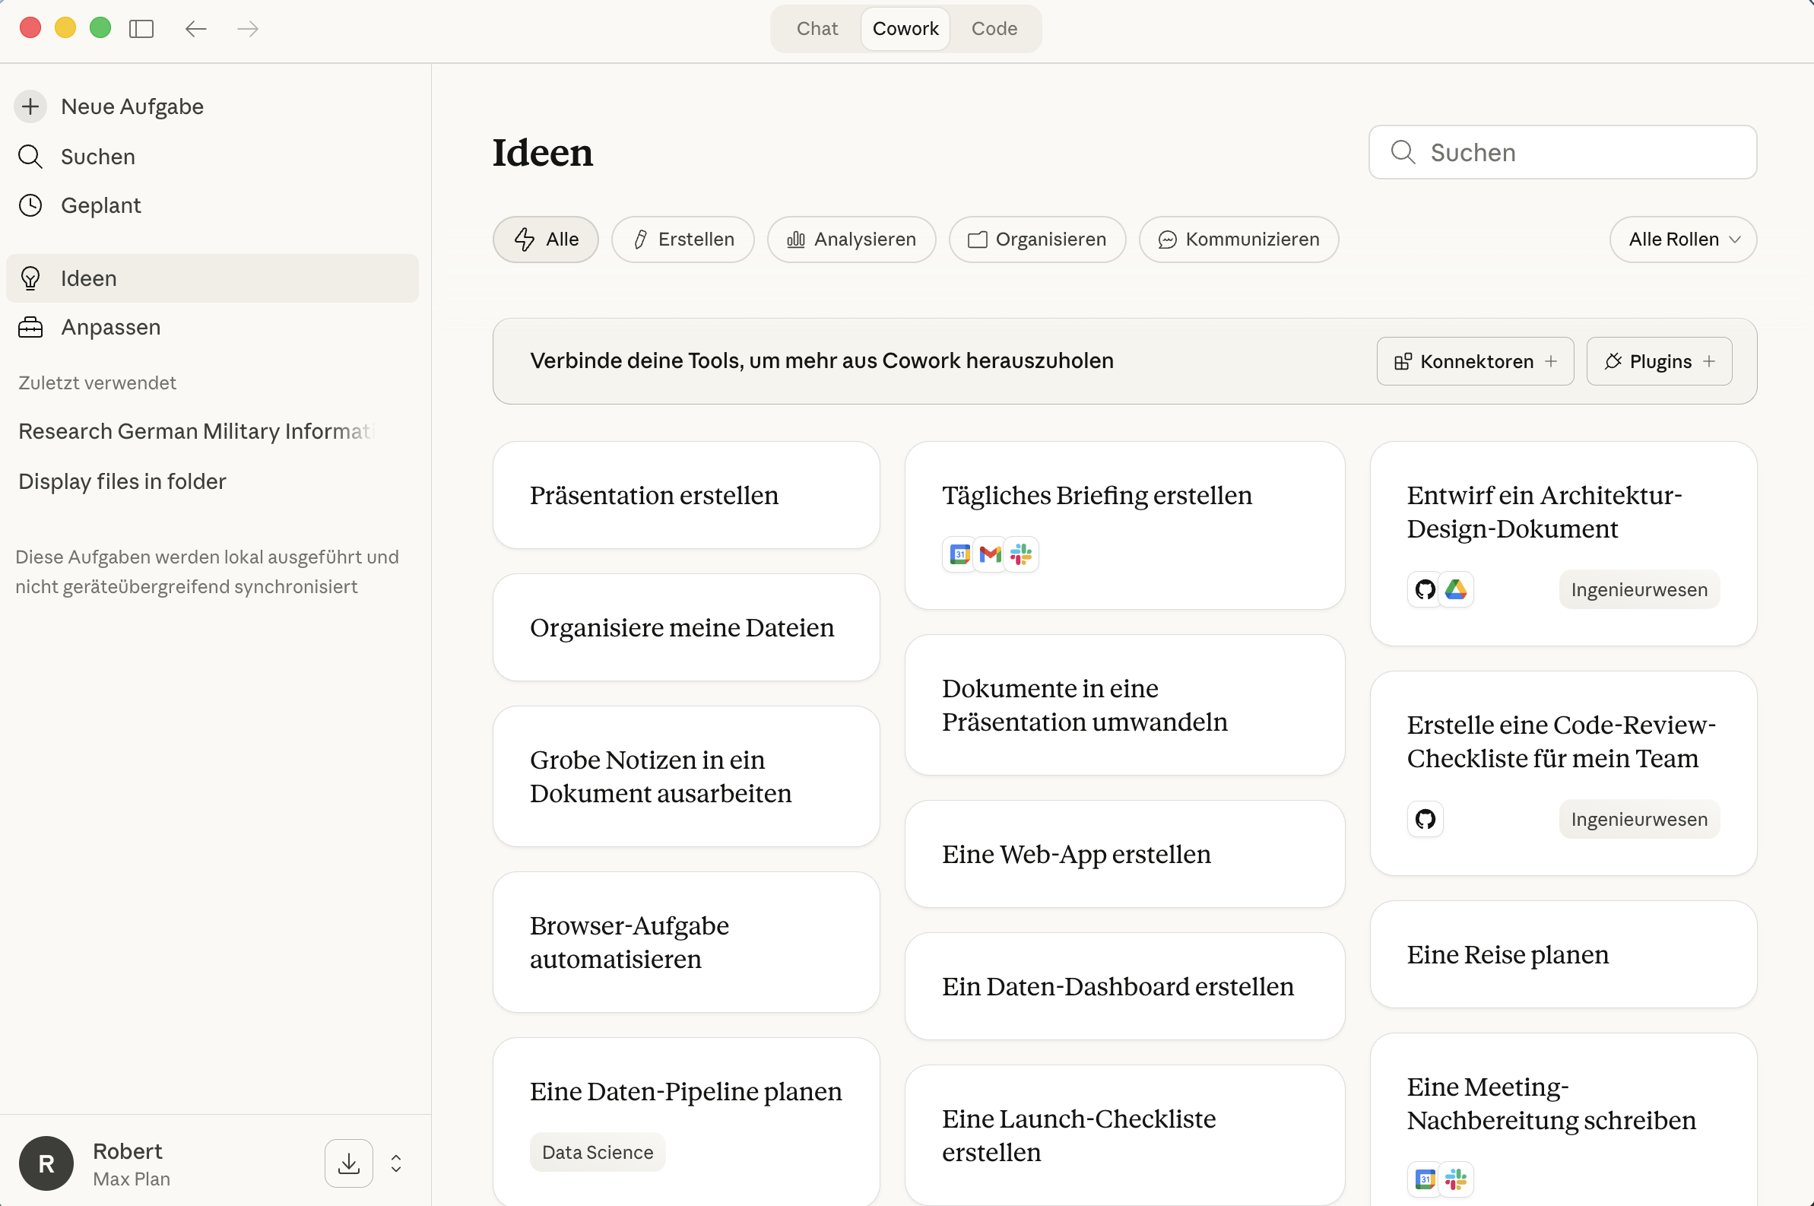The height and width of the screenshot is (1206, 1814).
Task: Expand the Robert account menu chevrons
Action: [396, 1163]
